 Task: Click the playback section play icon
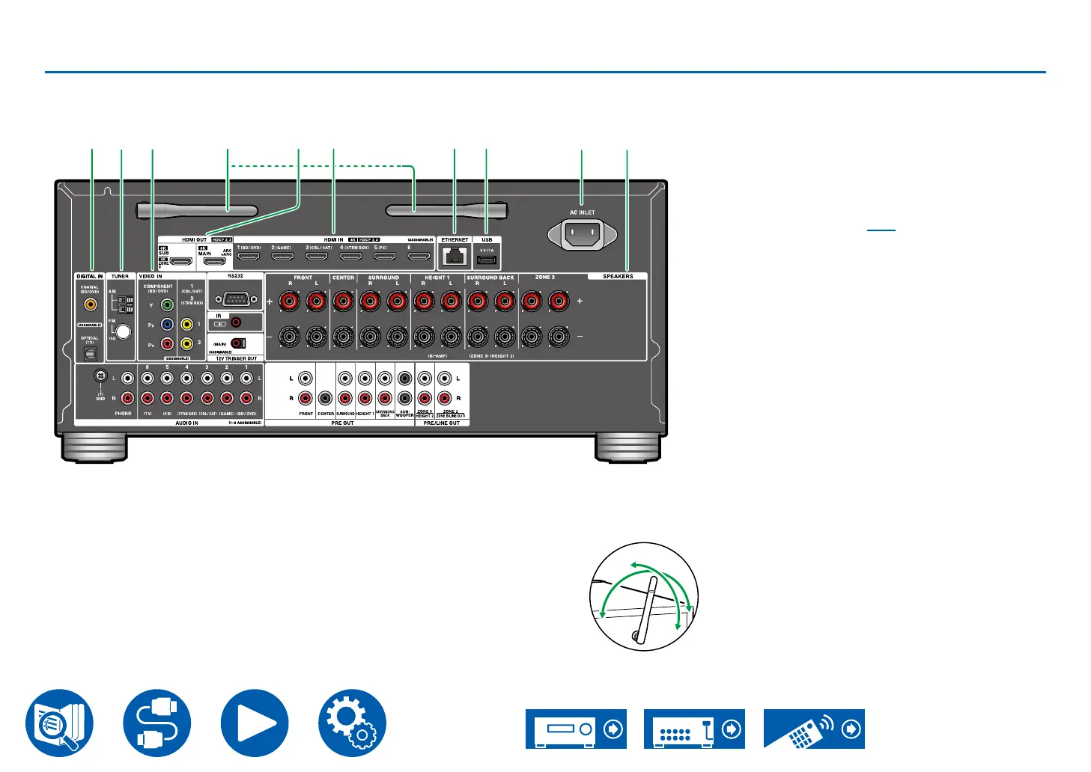255,723
